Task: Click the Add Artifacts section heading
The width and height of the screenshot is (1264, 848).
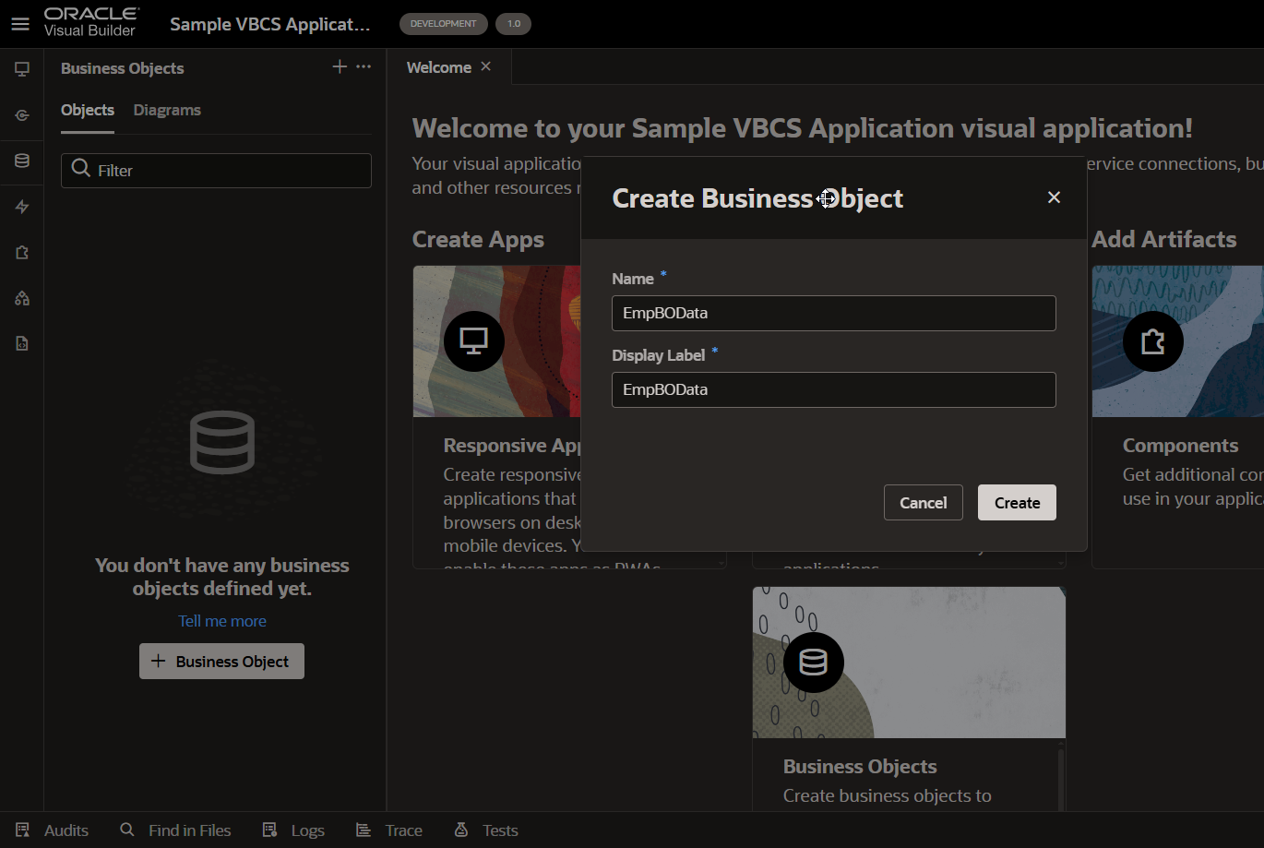Action: pos(1164,240)
